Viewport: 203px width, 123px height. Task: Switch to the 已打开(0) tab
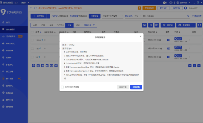pos(60,25)
